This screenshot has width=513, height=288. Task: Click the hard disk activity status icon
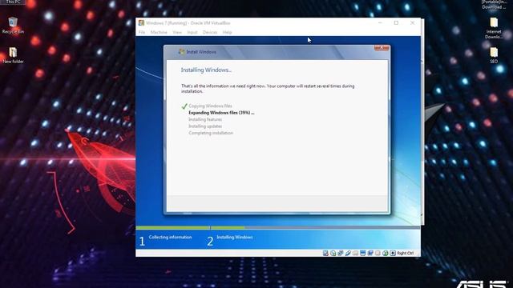(x=325, y=253)
